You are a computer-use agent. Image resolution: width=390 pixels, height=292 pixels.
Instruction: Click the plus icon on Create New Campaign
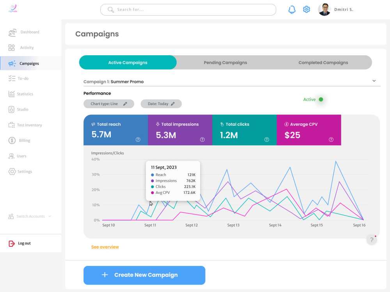[x=105, y=274]
